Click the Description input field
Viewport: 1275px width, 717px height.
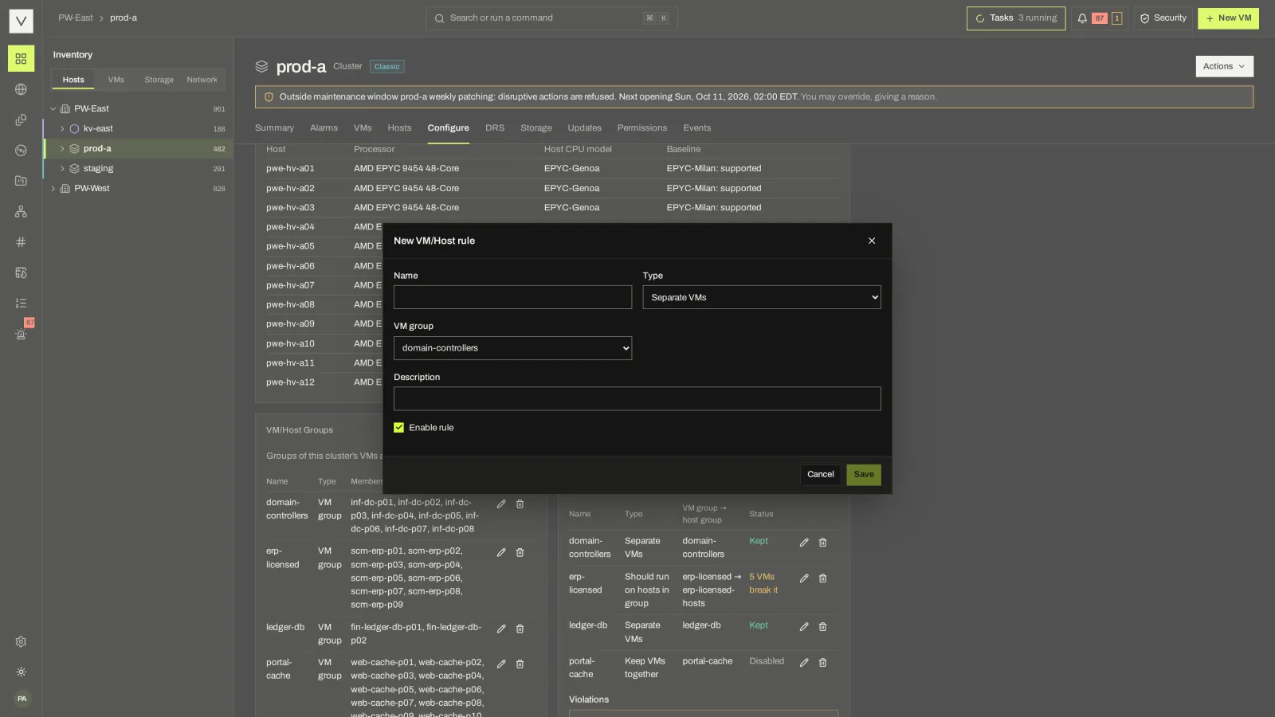click(637, 399)
